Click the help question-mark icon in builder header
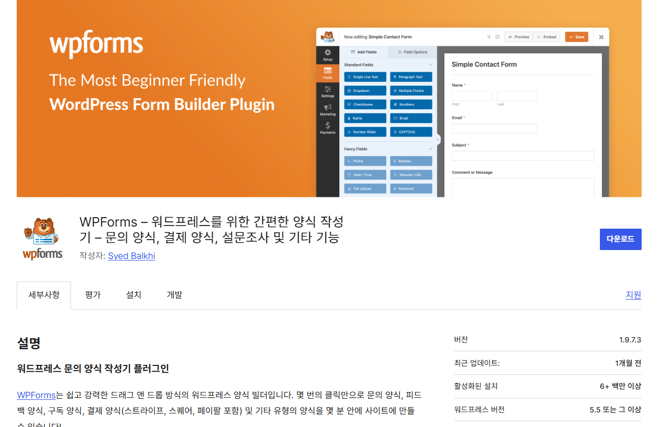The width and height of the screenshot is (662, 427). click(489, 37)
